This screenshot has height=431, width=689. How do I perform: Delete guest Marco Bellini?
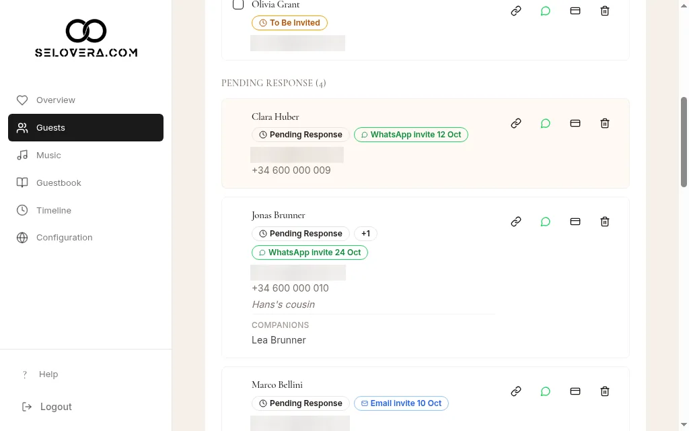pyautogui.click(x=605, y=391)
